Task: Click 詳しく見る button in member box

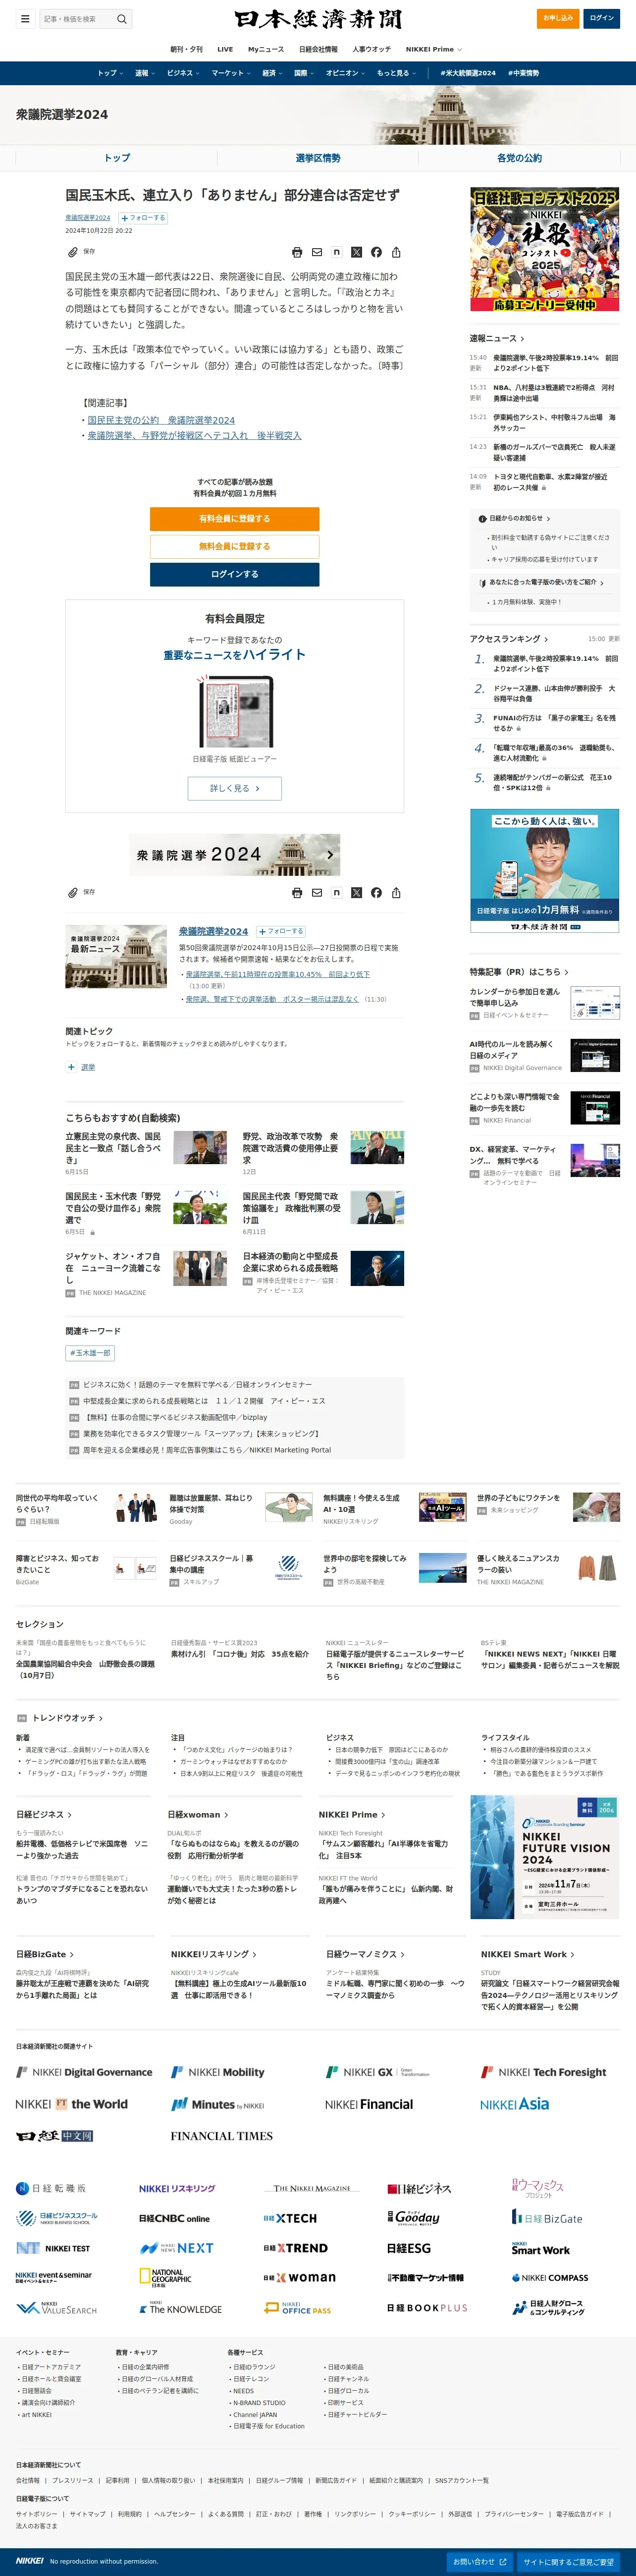Action: click(235, 788)
